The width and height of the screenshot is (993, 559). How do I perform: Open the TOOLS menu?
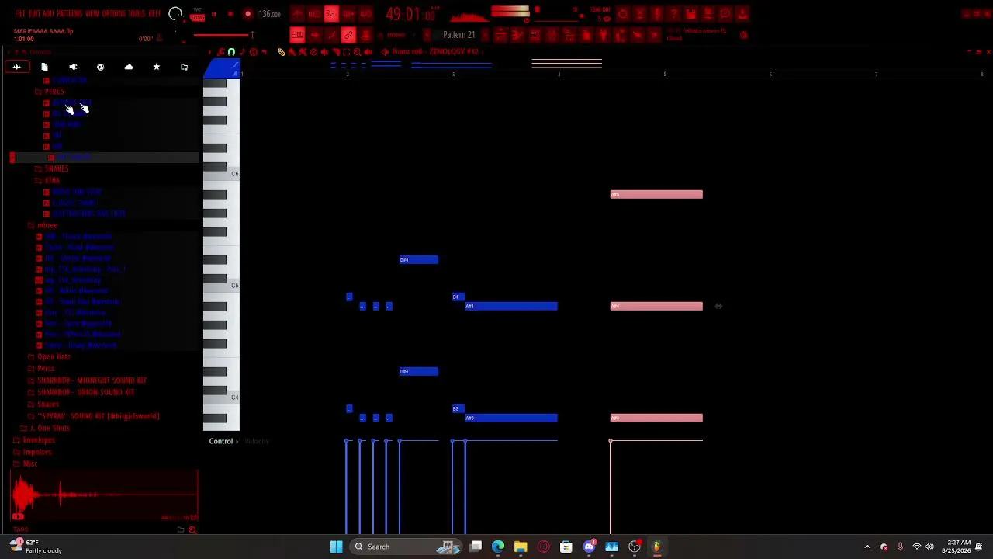(x=137, y=14)
